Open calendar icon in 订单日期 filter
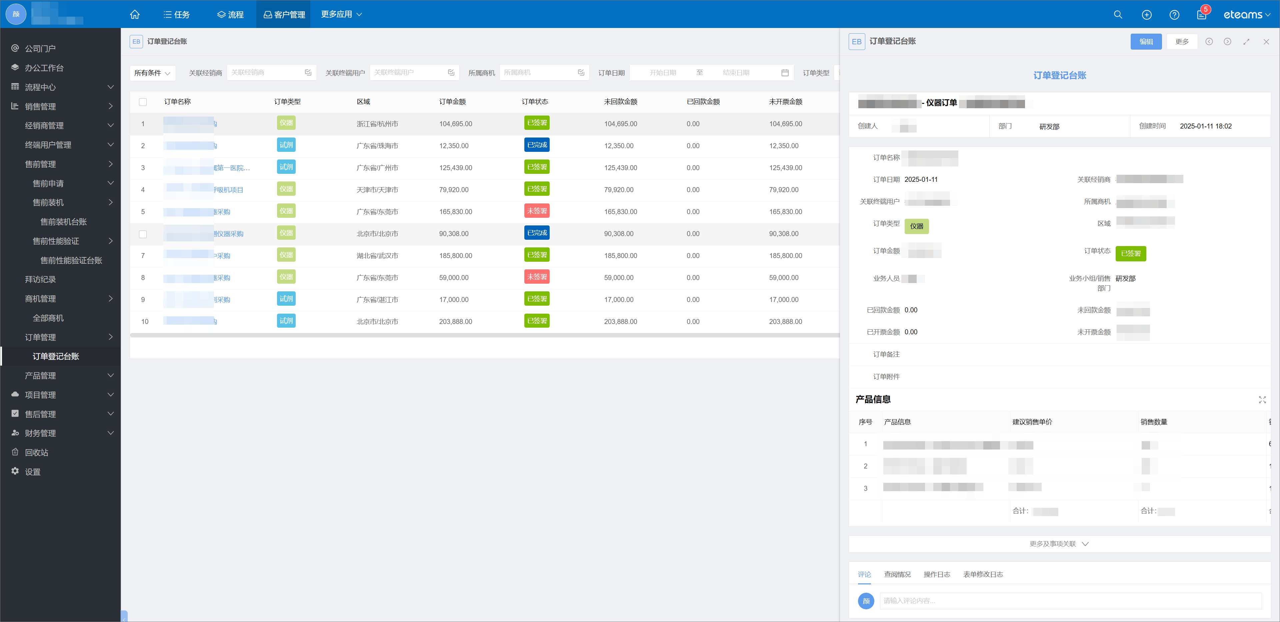This screenshot has width=1280, height=622. tap(785, 73)
